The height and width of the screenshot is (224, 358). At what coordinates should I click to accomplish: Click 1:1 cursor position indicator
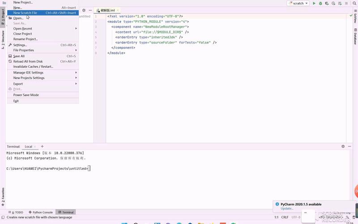(x=276, y=217)
